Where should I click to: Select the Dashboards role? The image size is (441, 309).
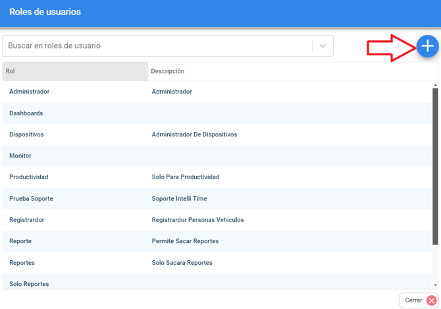(x=26, y=113)
